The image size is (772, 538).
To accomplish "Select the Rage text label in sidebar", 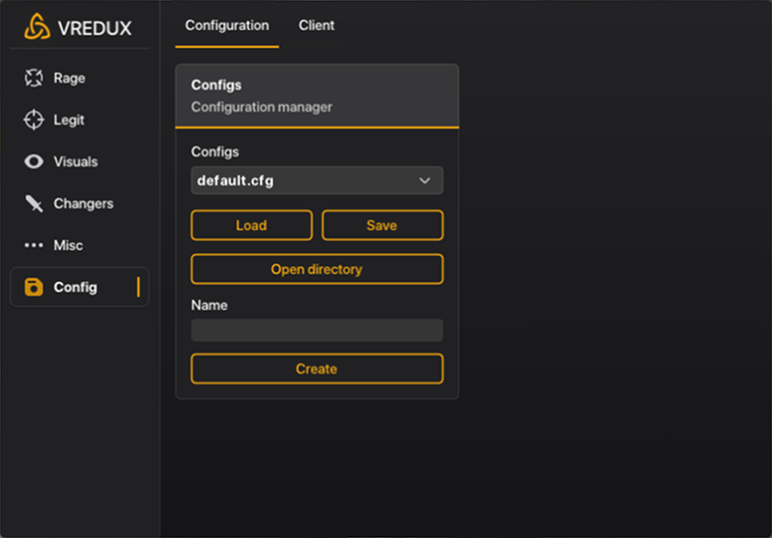I will coord(69,78).
